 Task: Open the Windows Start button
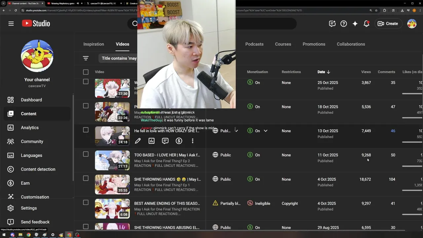click(4, 235)
